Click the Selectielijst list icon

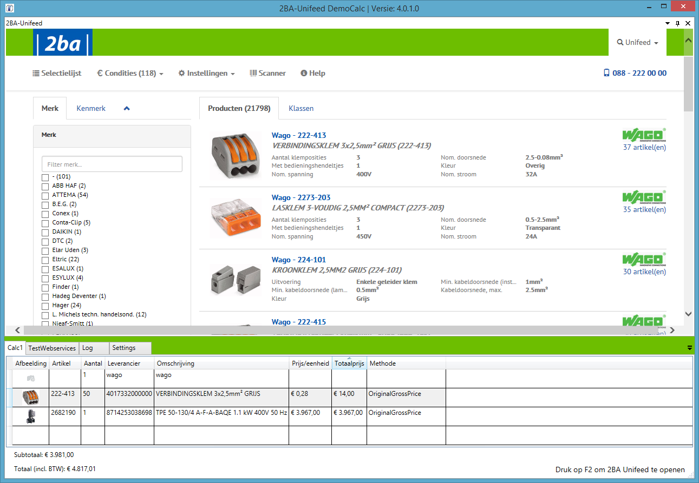(x=35, y=73)
